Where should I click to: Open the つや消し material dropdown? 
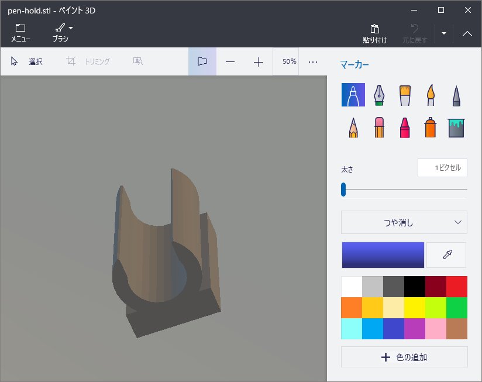404,222
